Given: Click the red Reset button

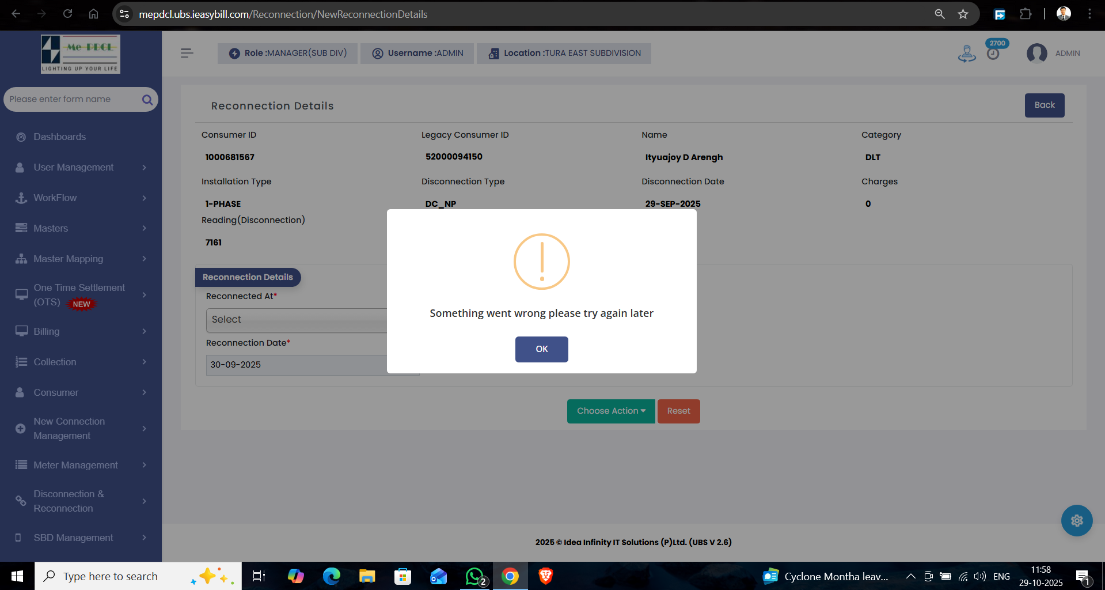Looking at the screenshot, I should point(679,411).
